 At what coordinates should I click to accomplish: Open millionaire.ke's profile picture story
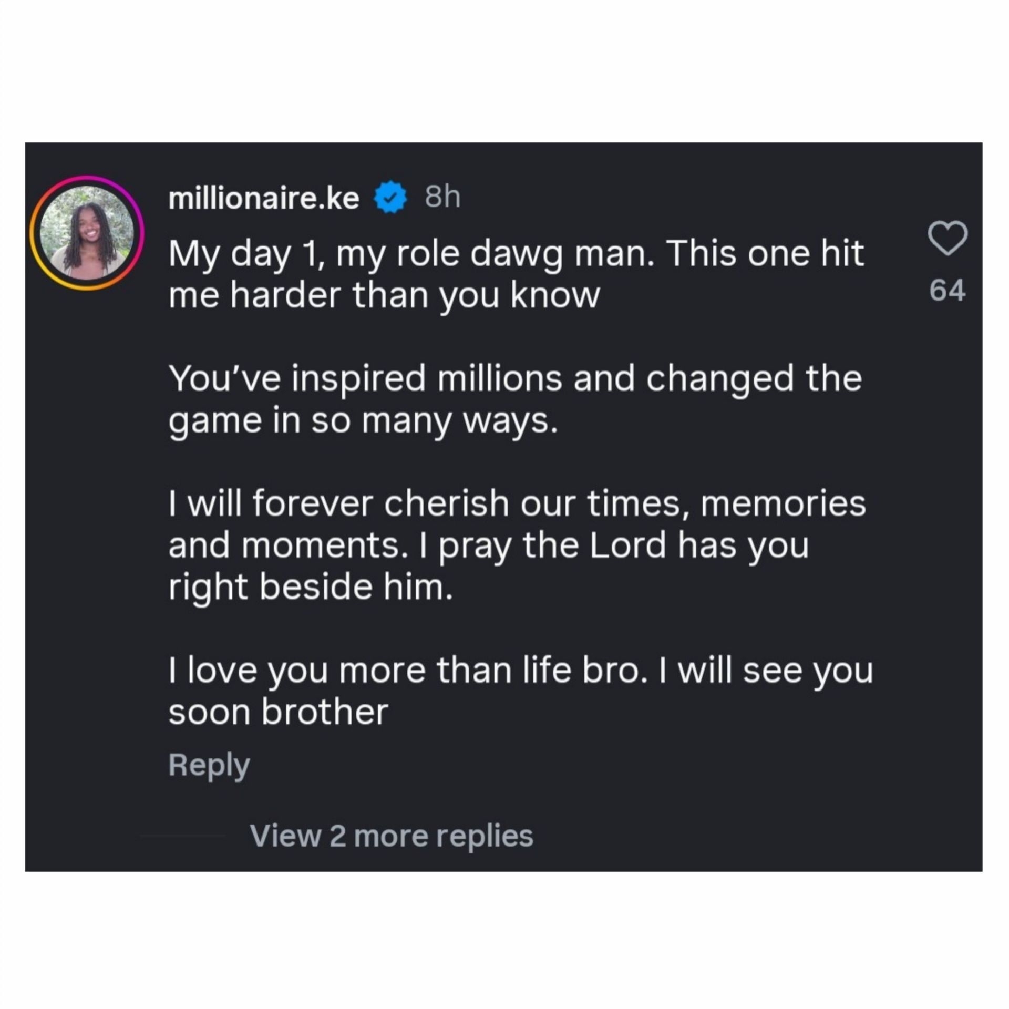87,233
